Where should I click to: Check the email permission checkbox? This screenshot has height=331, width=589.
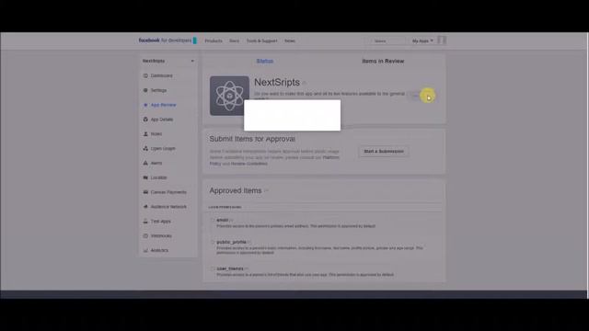[213, 221]
